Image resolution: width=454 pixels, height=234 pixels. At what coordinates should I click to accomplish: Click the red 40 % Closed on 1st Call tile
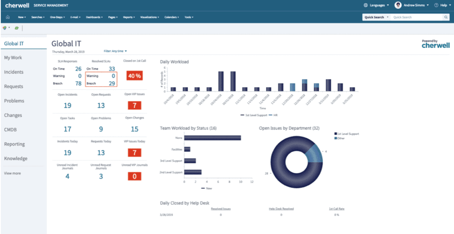point(135,76)
